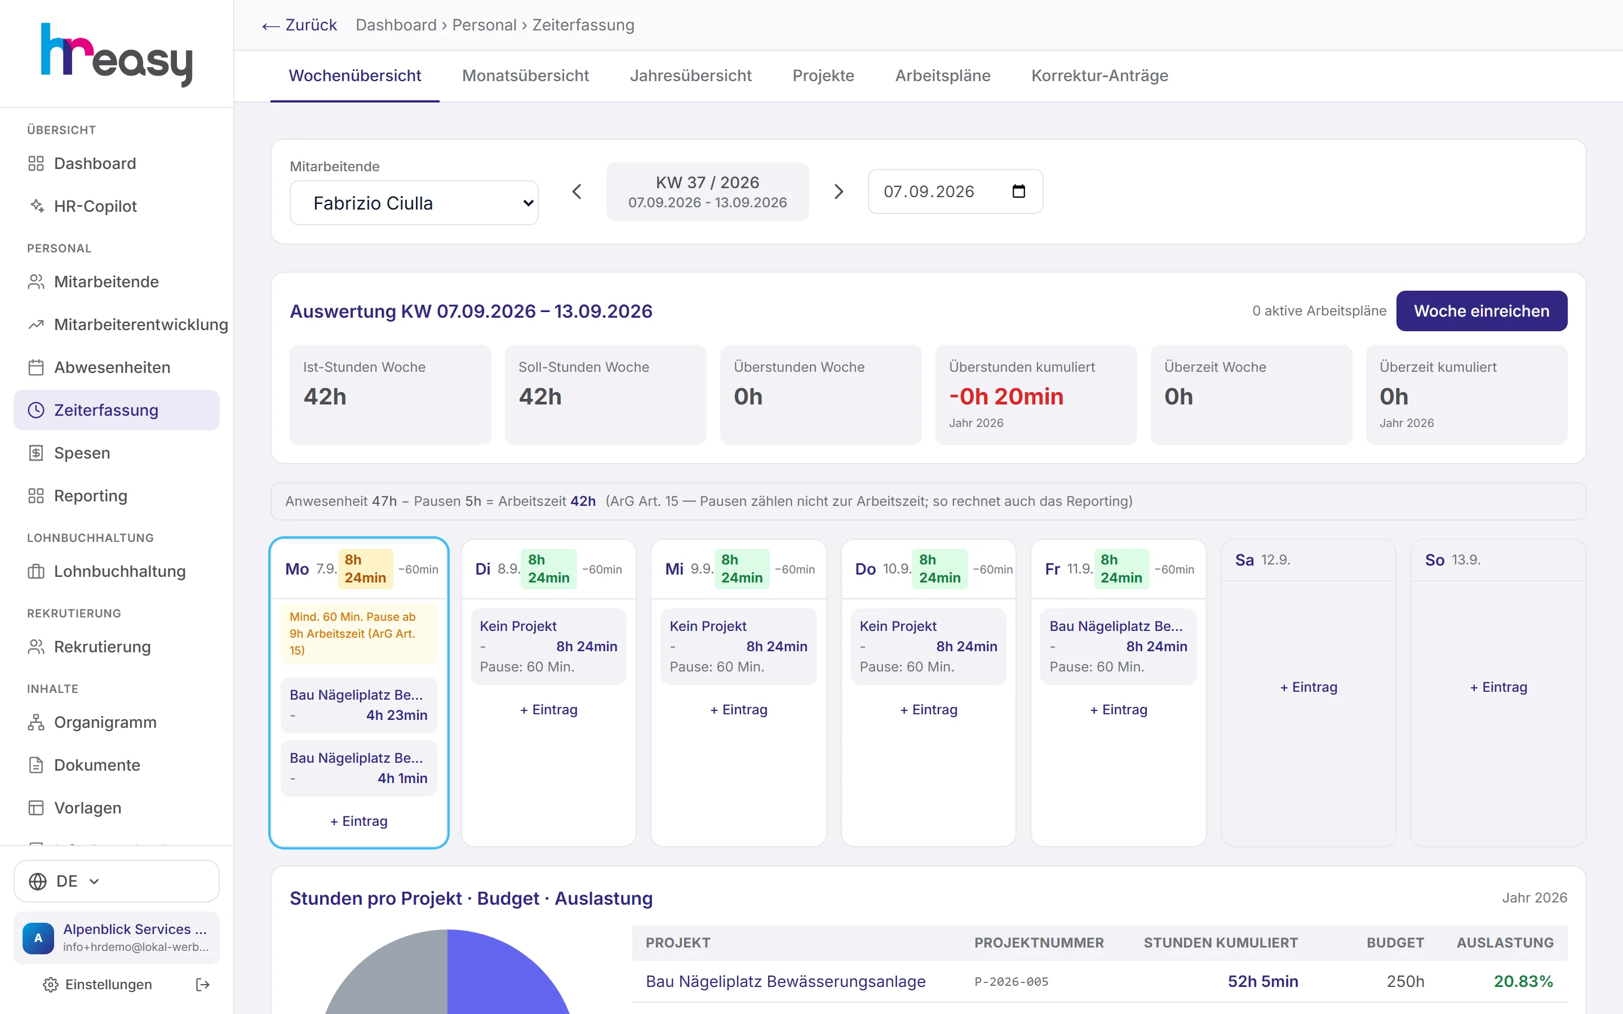Click the Woche einreichen button
The width and height of the screenshot is (1623, 1014).
[1482, 311]
